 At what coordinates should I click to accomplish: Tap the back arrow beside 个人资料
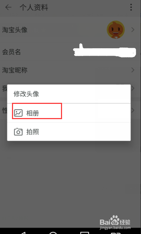coord(8,7)
